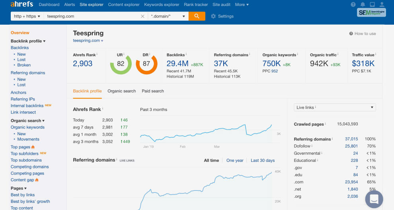The height and width of the screenshot is (210, 394).
Task: Open Top subfolders in sidebar
Action: click(24, 154)
